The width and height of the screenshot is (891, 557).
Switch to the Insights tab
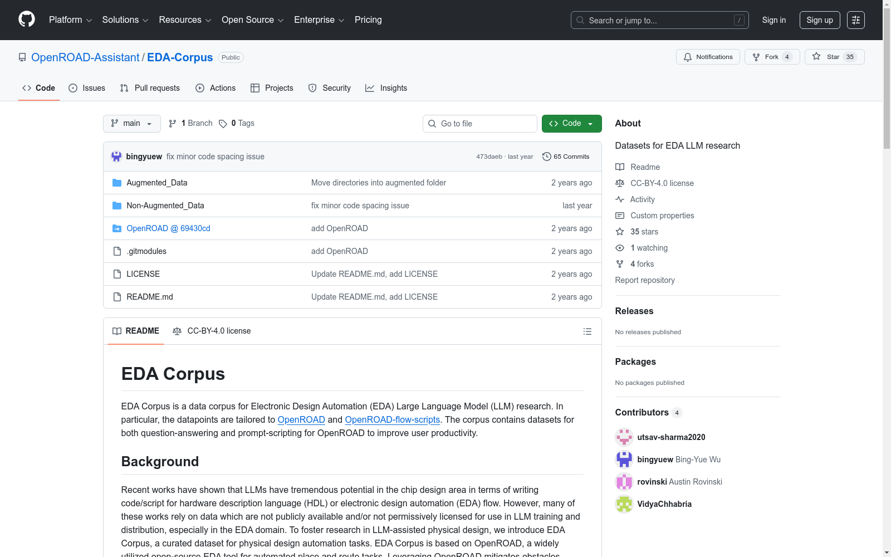[386, 88]
